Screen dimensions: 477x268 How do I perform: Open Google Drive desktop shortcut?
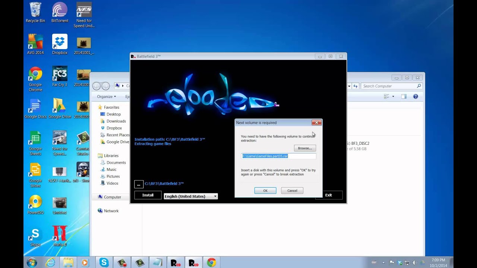pyautogui.click(x=60, y=109)
